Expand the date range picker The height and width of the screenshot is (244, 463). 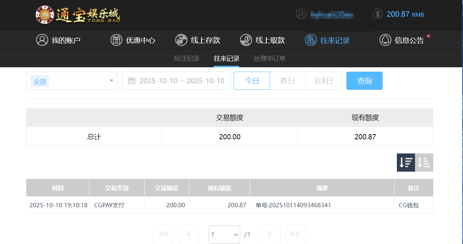click(176, 81)
